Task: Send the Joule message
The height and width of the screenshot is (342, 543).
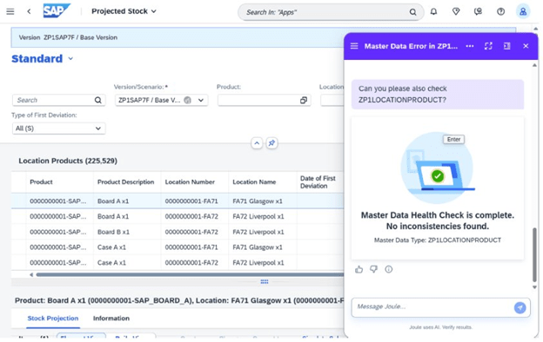Action: click(520, 307)
